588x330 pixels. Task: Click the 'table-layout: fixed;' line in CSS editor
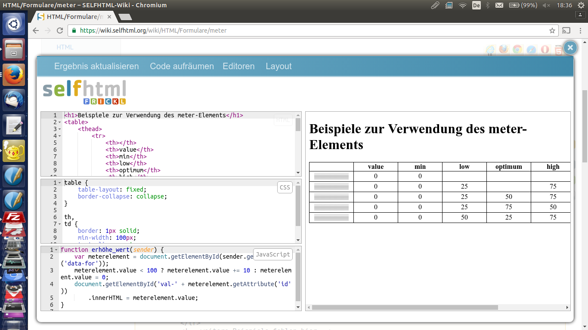tap(112, 189)
